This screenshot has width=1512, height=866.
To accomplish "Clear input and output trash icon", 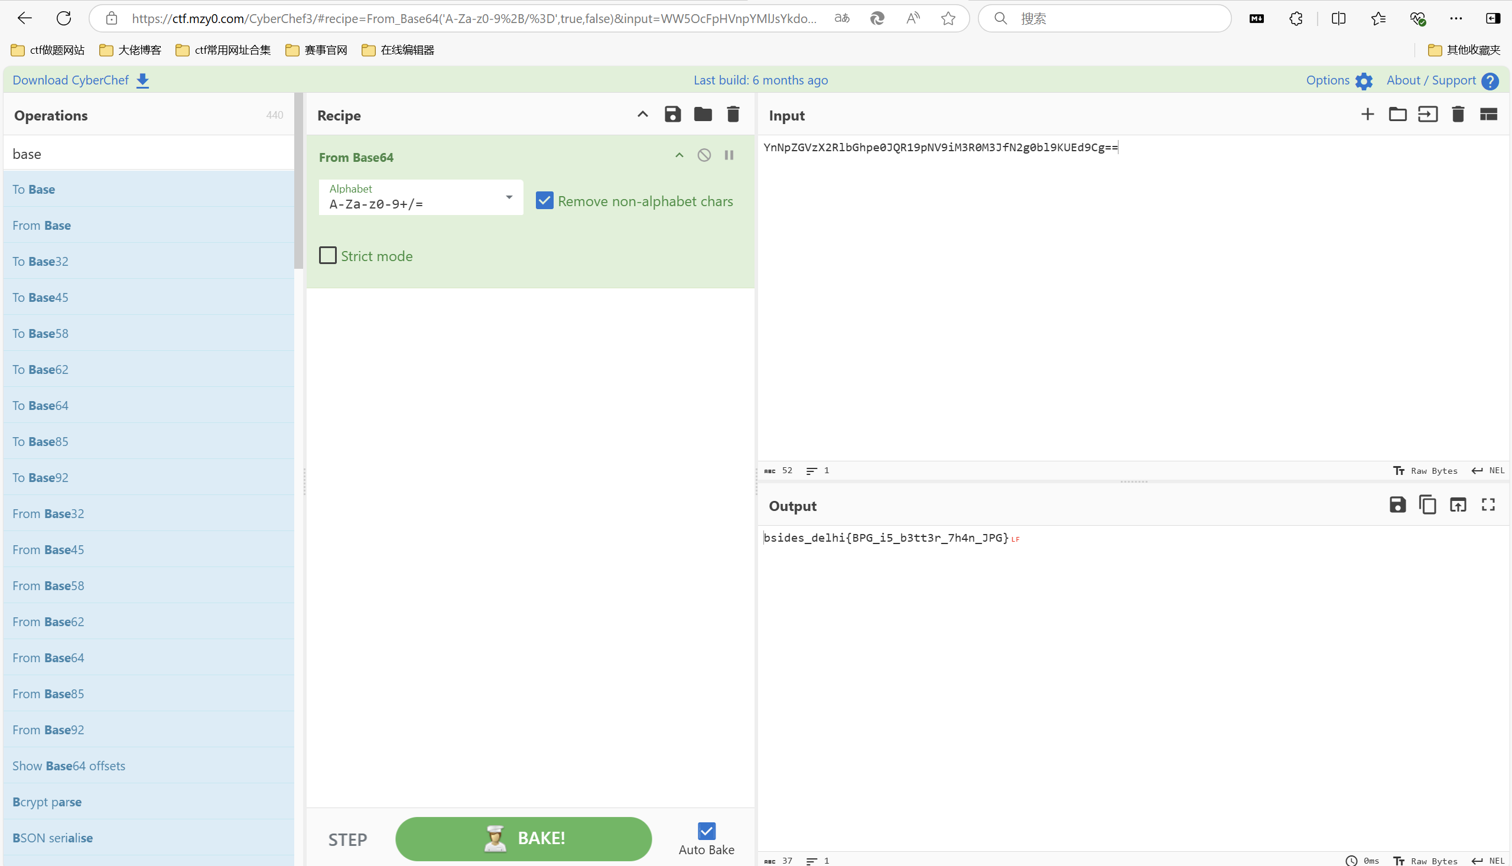I will pyautogui.click(x=1458, y=114).
